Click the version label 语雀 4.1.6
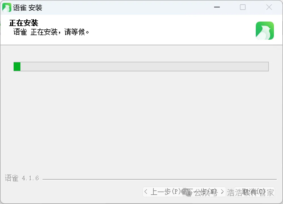Image resolution: width=283 pixels, height=204 pixels. (x=22, y=178)
